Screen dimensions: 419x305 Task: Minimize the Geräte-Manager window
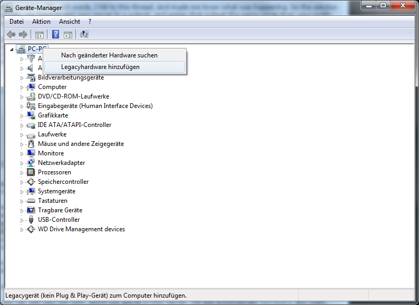click(x=369, y=5)
